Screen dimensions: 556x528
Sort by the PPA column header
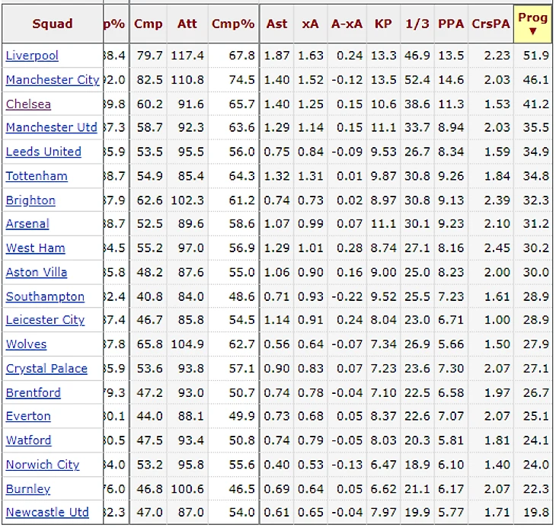click(x=451, y=24)
